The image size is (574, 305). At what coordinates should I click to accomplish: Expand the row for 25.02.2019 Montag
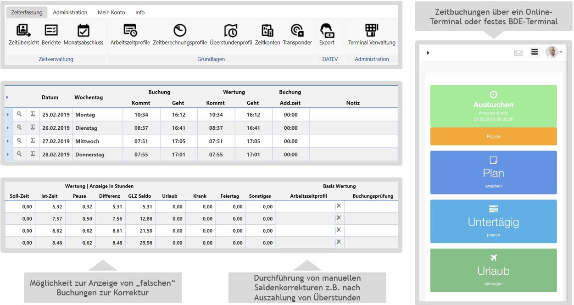(x=8, y=115)
